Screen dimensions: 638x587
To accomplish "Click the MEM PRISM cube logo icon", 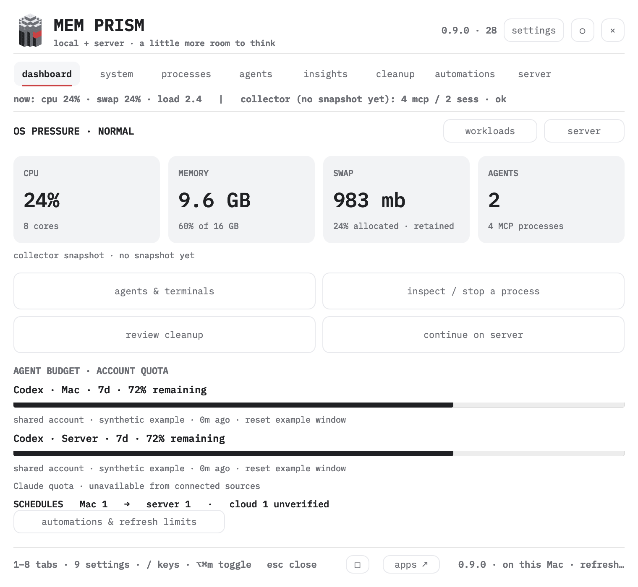I will pyautogui.click(x=30, y=30).
